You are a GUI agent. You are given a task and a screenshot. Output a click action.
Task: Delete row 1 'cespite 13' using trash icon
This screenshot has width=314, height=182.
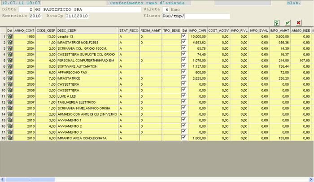point(10,36)
